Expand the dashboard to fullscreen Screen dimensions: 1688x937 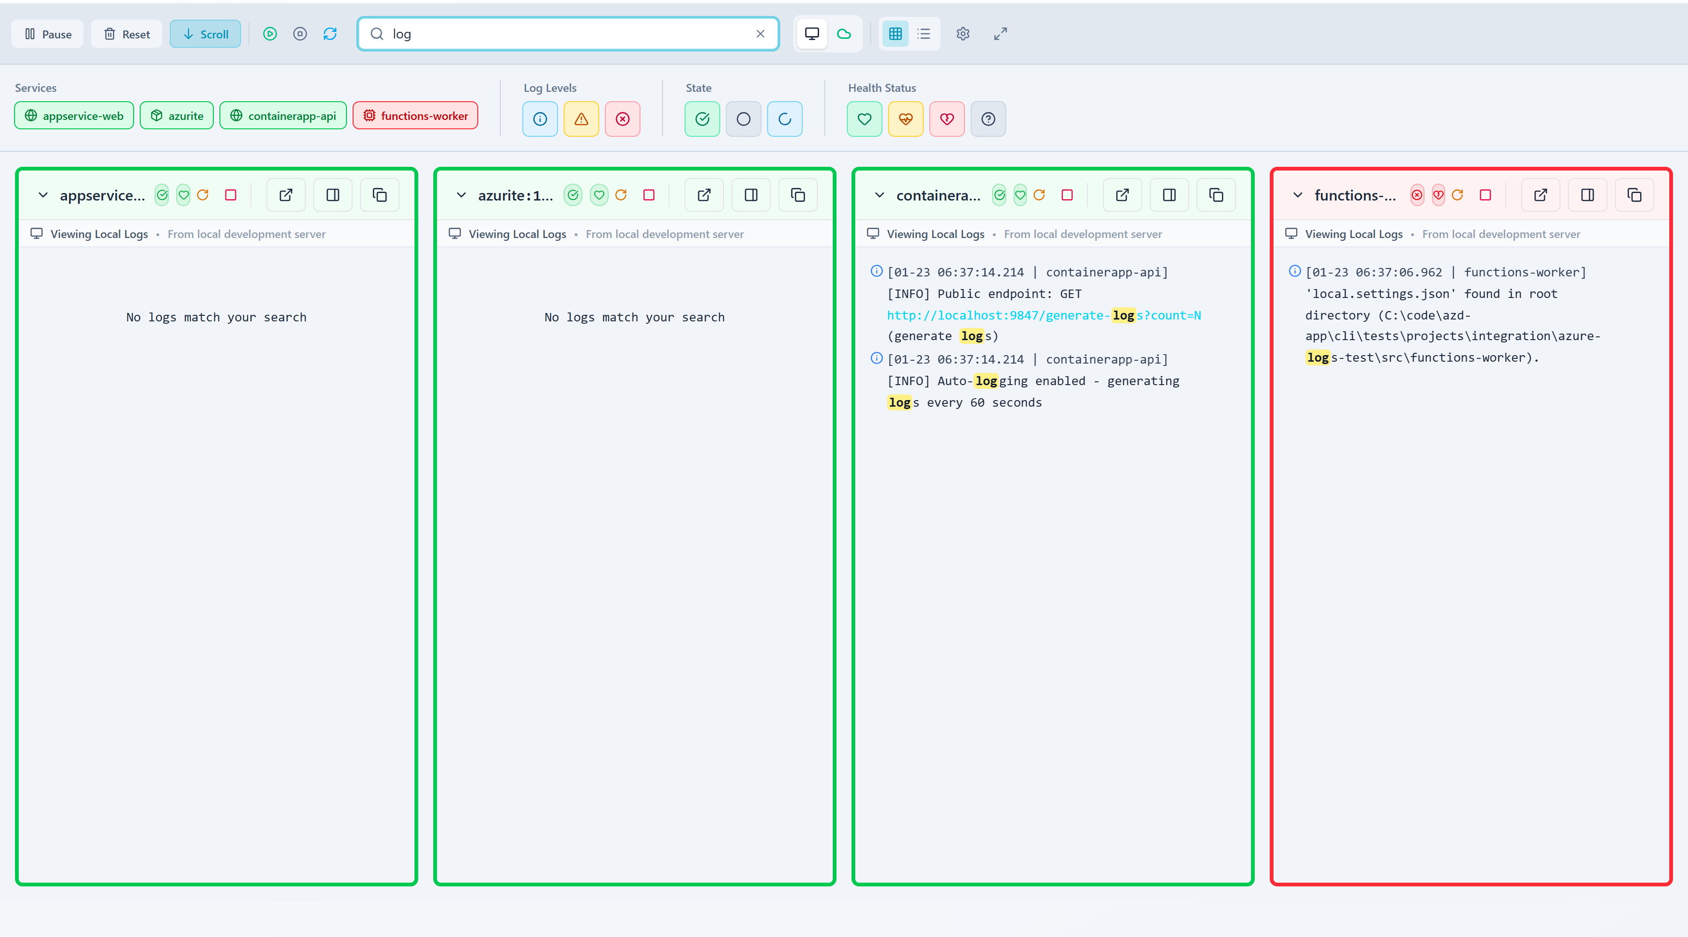tap(999, 33)
